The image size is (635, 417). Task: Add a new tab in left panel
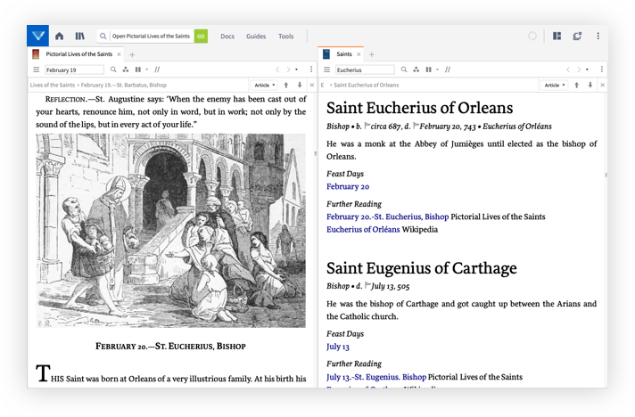point(132,54)
